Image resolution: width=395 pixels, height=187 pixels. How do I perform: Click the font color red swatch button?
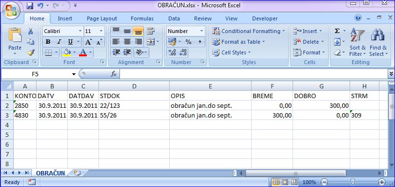[x=83, y=52]
